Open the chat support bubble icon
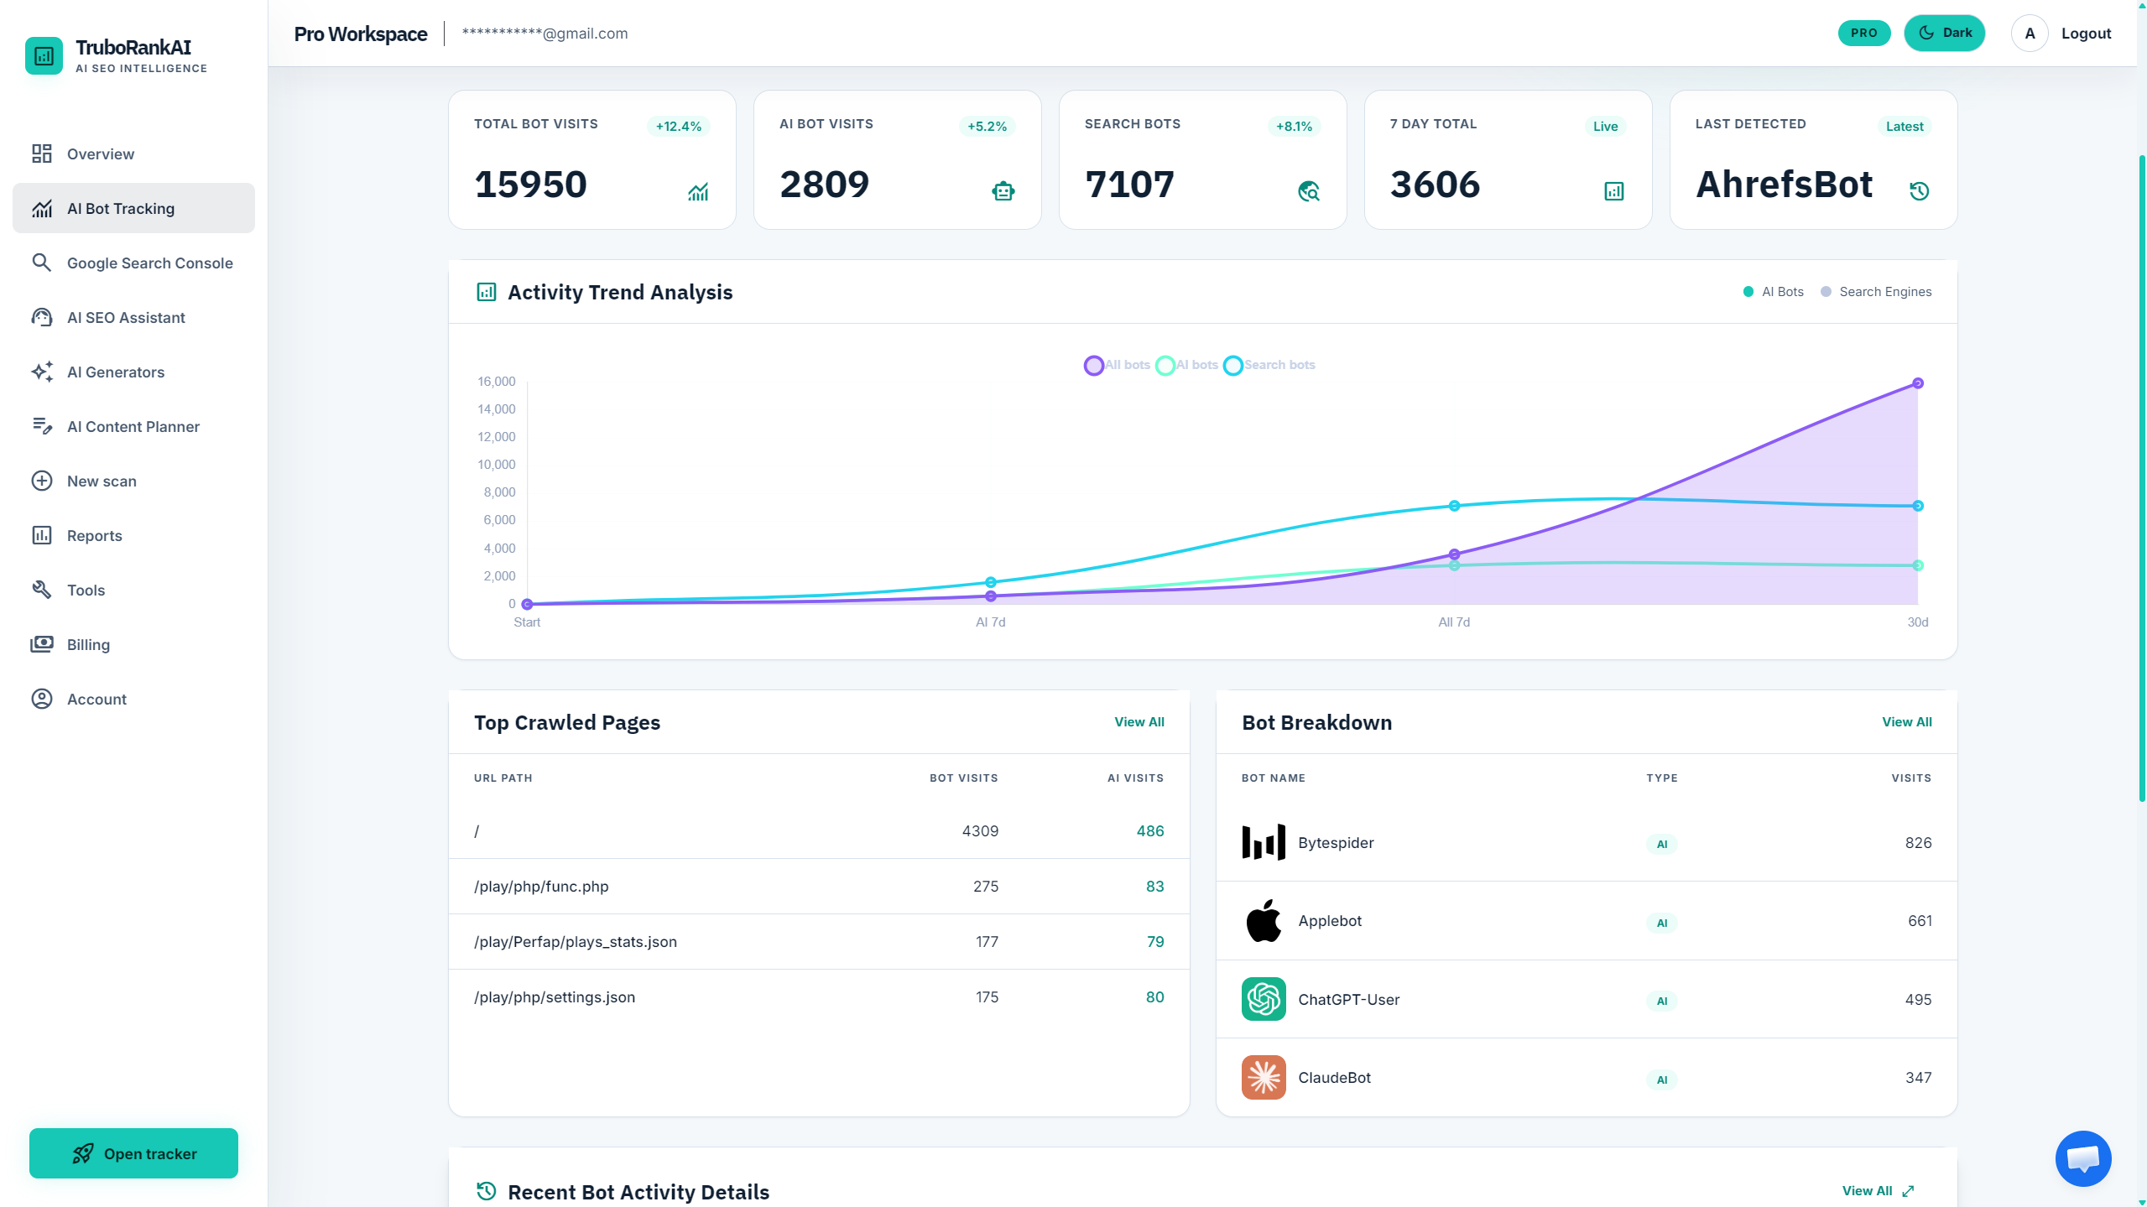 point(2082,1158)
